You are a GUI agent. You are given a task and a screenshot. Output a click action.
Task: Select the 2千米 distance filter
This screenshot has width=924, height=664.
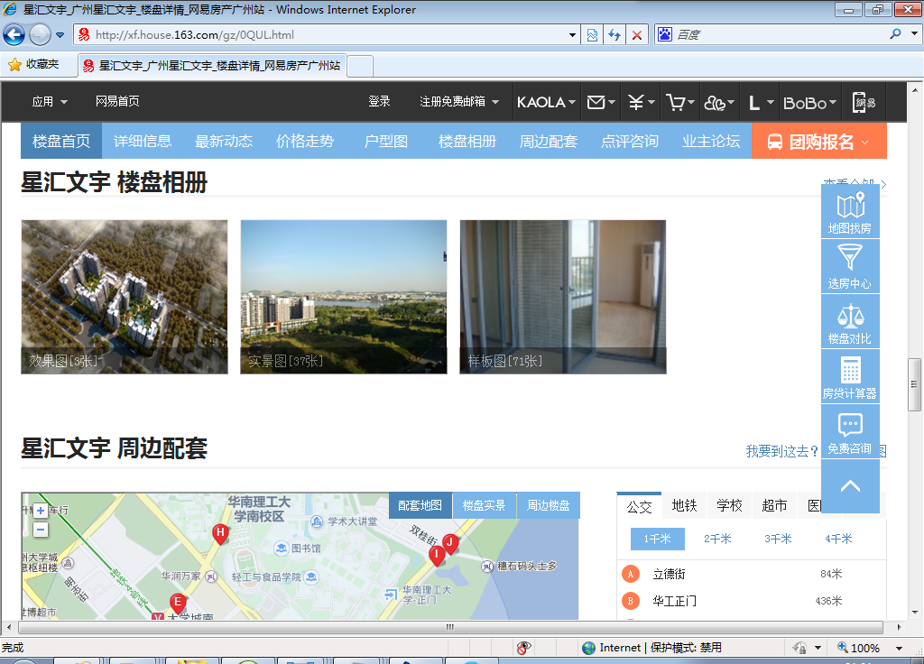click(717, 539)
